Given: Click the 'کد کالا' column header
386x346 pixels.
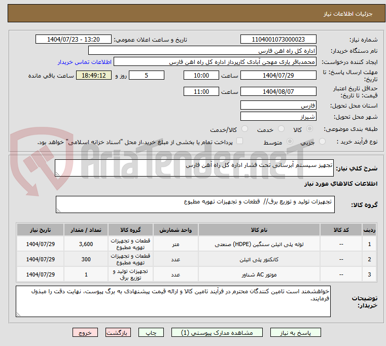Looking at the screenshot, I should tap(341, 230).
